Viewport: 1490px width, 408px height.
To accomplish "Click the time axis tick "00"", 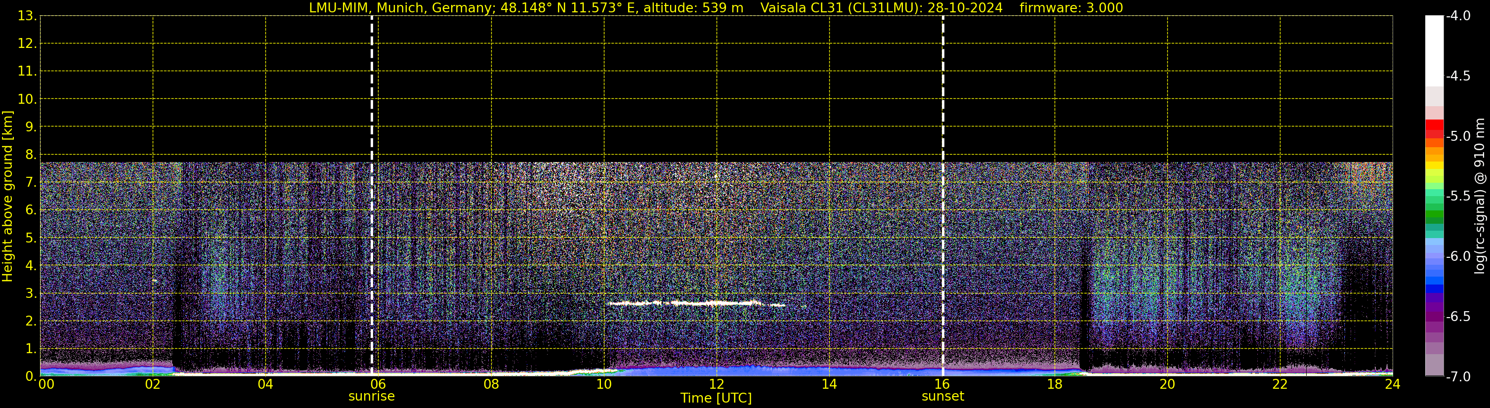I will 45,384.
